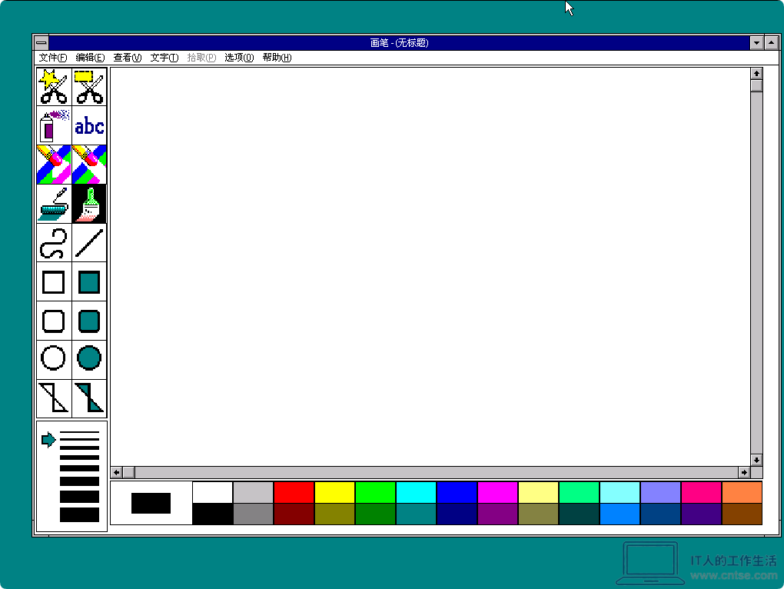Viewport: 784px width, 589px height.
Task: Choose the Airbrush spray can tool
Action: tap(54, 125)
